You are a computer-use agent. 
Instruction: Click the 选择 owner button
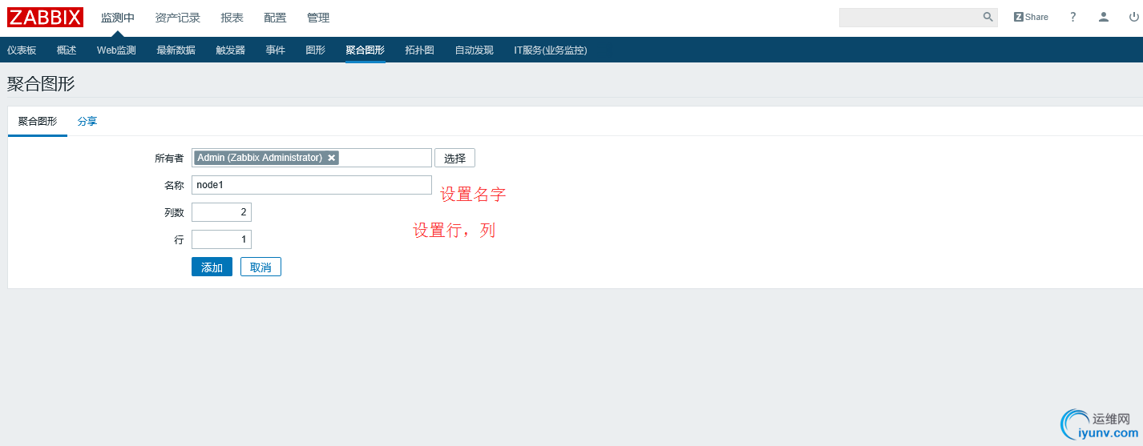point(454,158)
